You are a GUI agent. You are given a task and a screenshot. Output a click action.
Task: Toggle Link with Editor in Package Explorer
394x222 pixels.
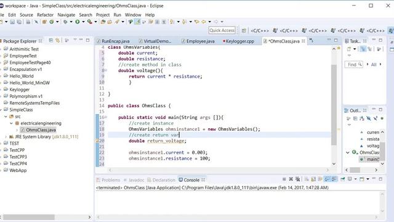pos(58,40)
